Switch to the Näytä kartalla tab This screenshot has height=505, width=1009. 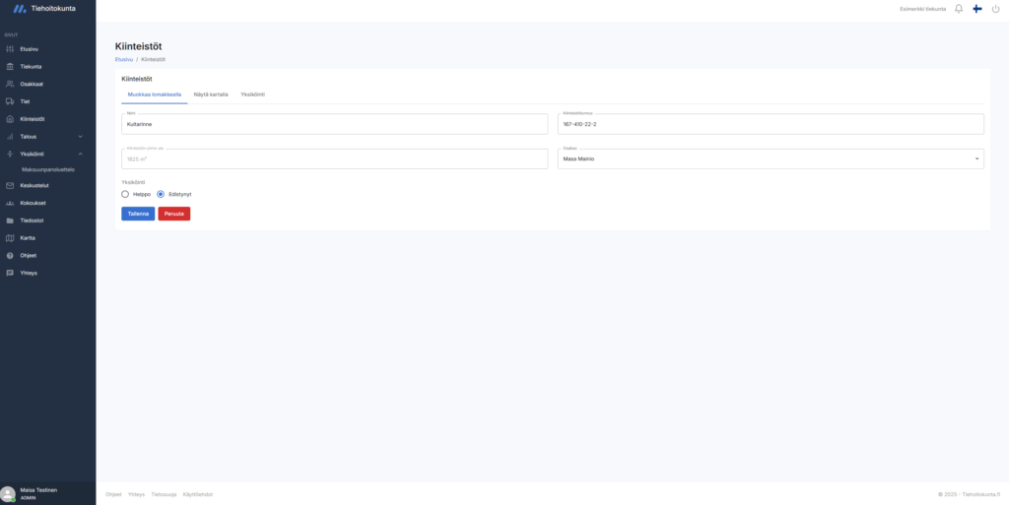211,95
